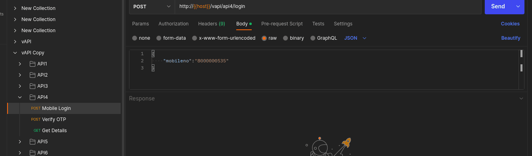Choose x-www-form-urlencoded body type
The image size is (532, 156).
click(x=195, y=38)
